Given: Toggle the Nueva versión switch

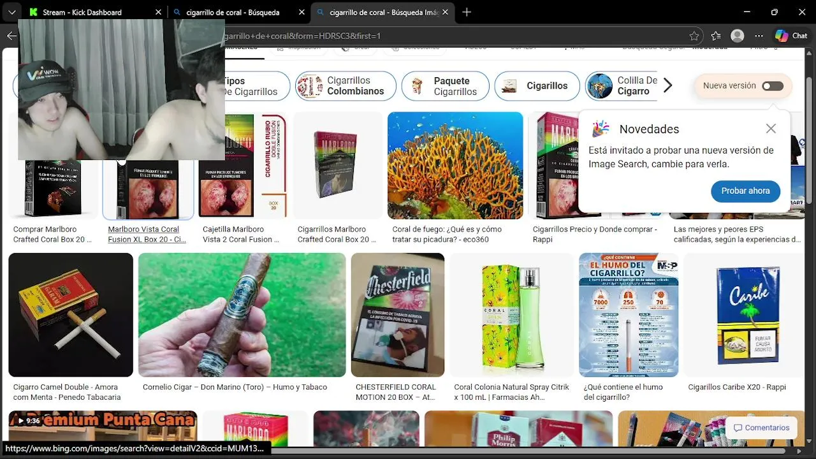Looking at the screenshot, I should (x=773, y=85).
